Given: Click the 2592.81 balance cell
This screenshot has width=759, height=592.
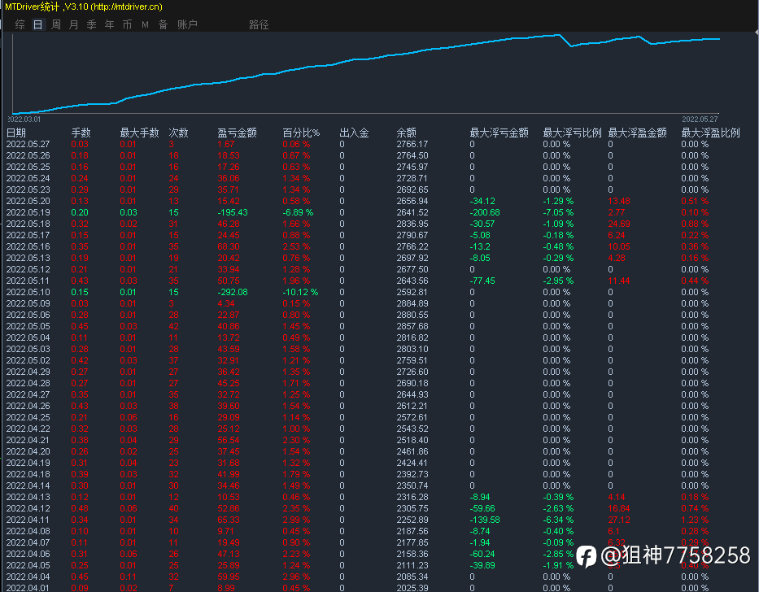Looking at the screenshot, I should tap(412, 293).
